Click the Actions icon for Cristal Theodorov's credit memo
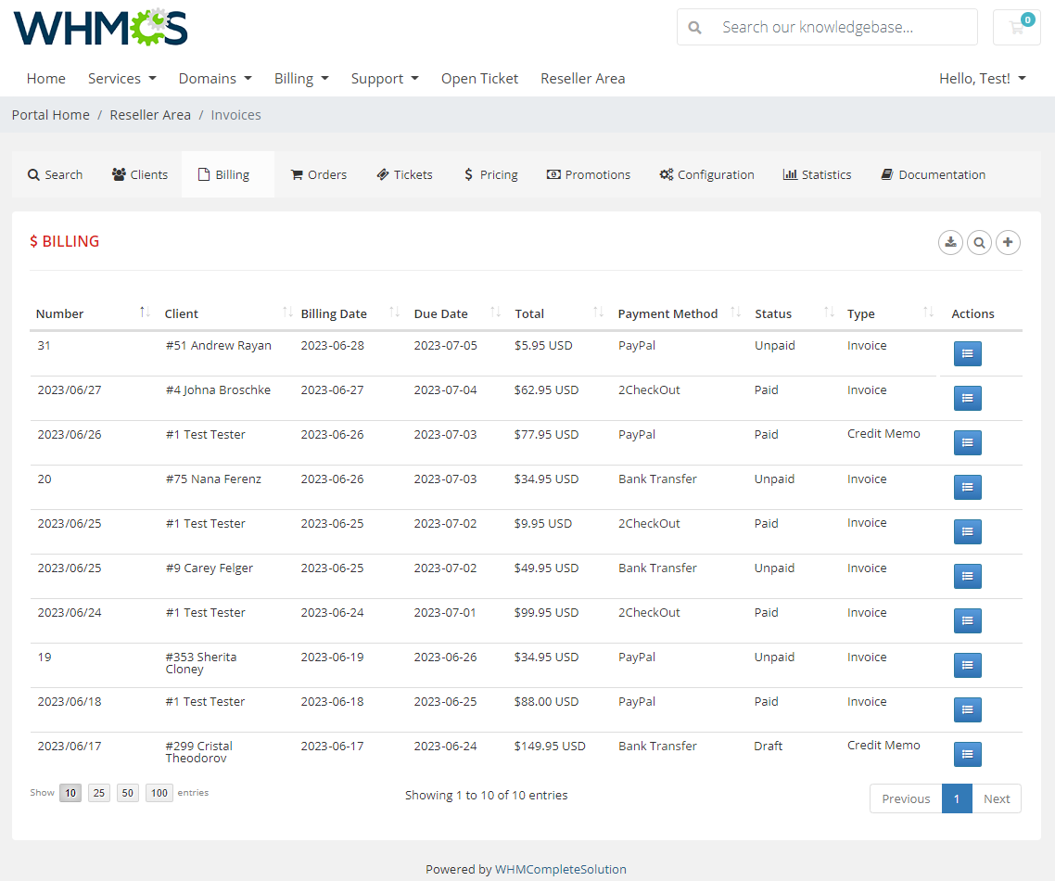 pos(967,754)
